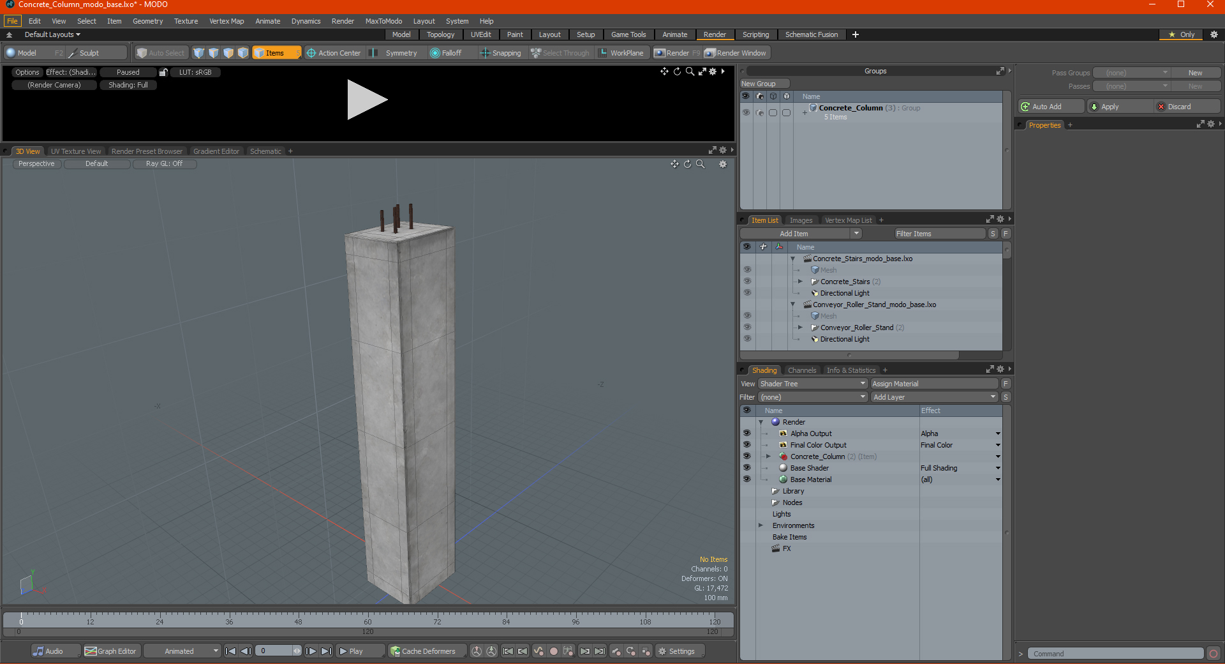Go to first frame button
This screenshot has height=664, width=1225.
(x=231, y=651)
